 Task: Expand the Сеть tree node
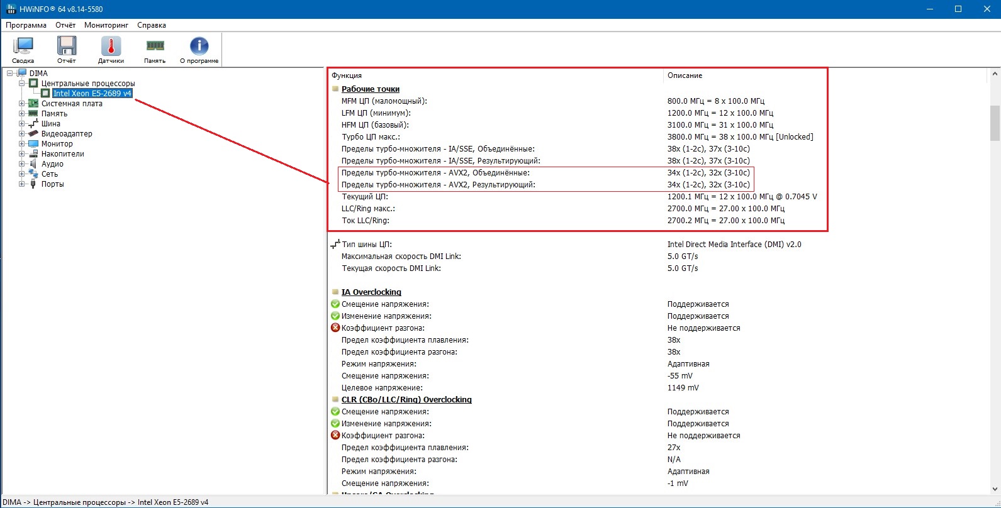22,174
